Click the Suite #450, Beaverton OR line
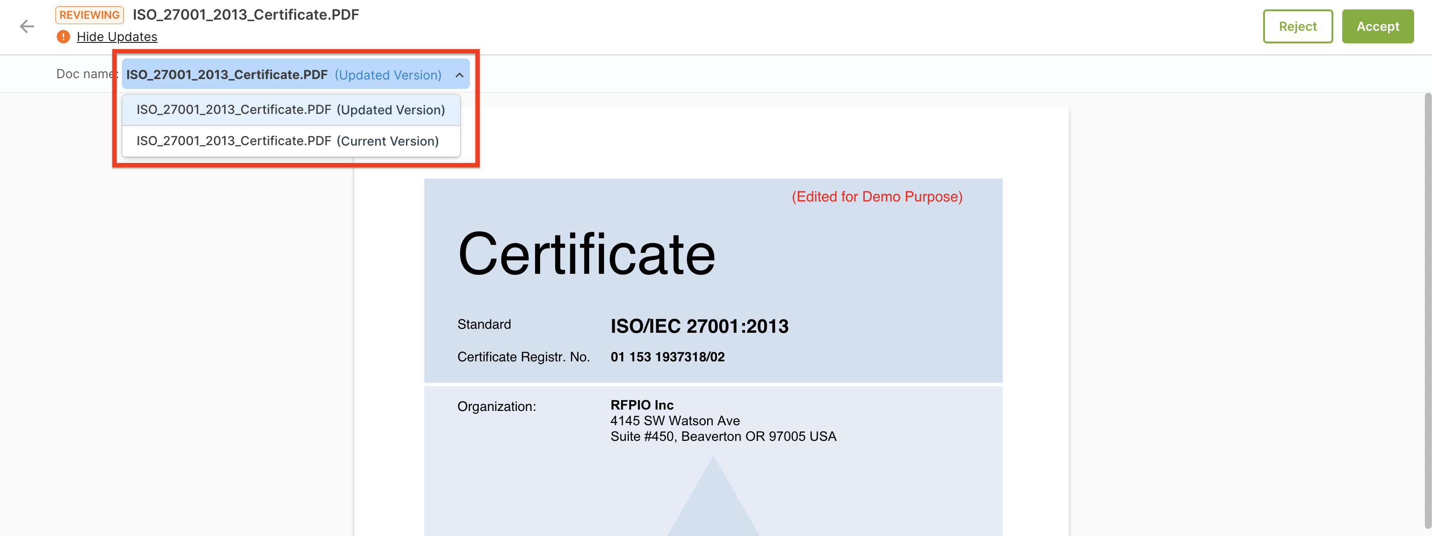The image size is (1432, 536). point(723,436)
